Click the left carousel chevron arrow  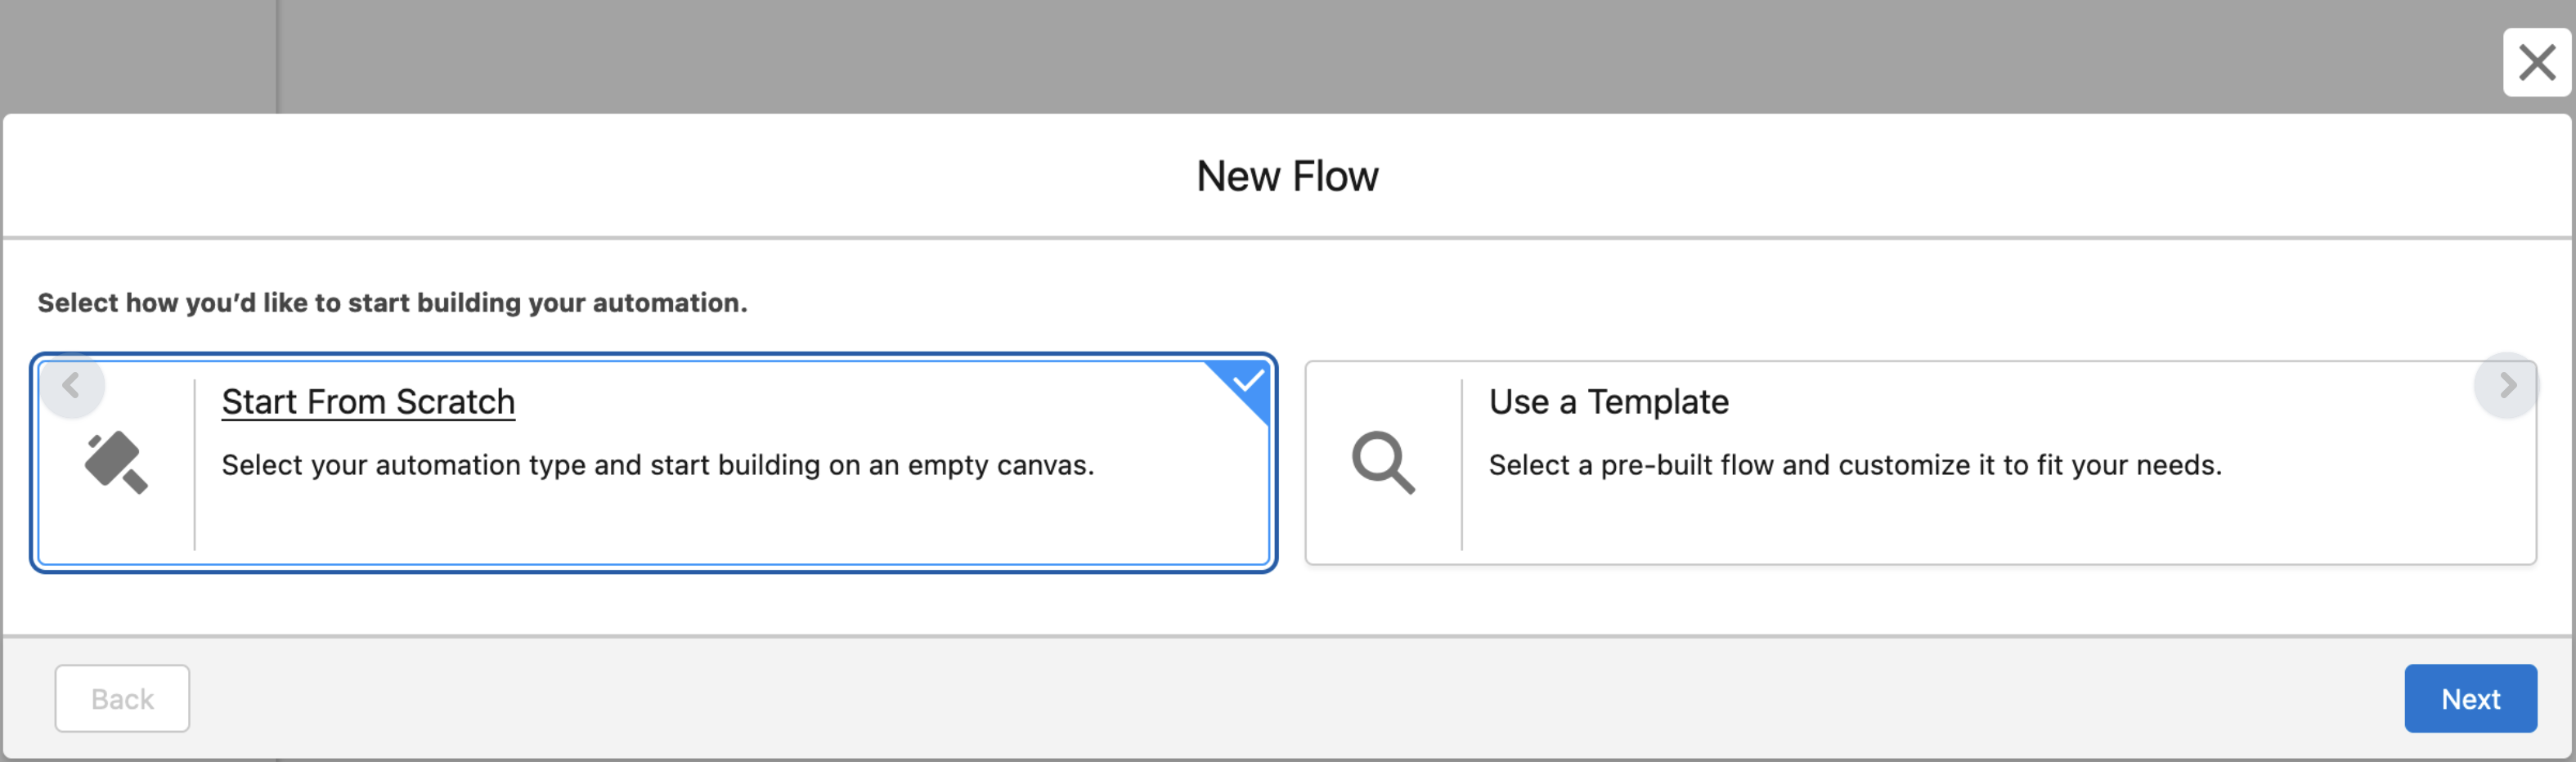pyautogui.click(x=71, y=385)
